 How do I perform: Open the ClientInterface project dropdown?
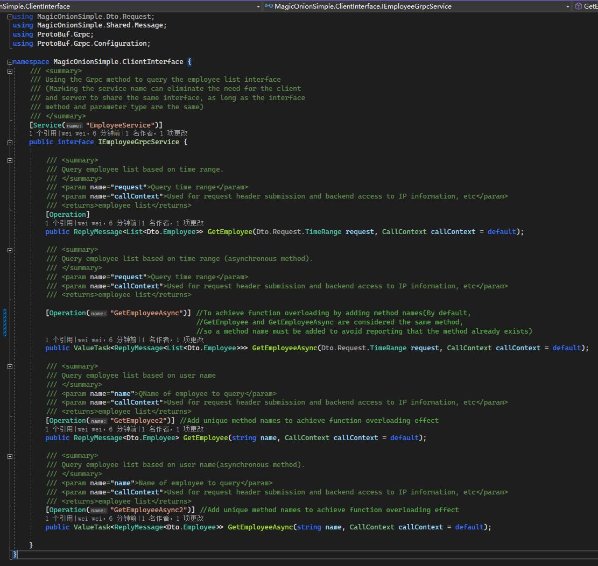click(x=258, y=6)
